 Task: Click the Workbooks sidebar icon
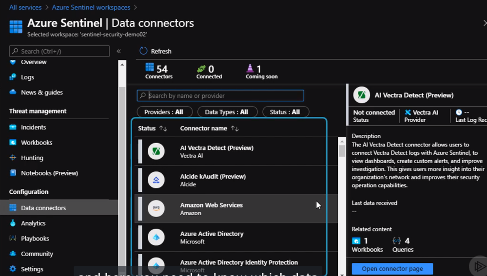pyautogui.click(x=13, y=142)
